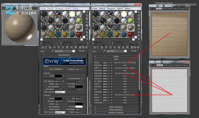
Task: Toggle red channel in lower crop window
Action: [x=158, y=65]
